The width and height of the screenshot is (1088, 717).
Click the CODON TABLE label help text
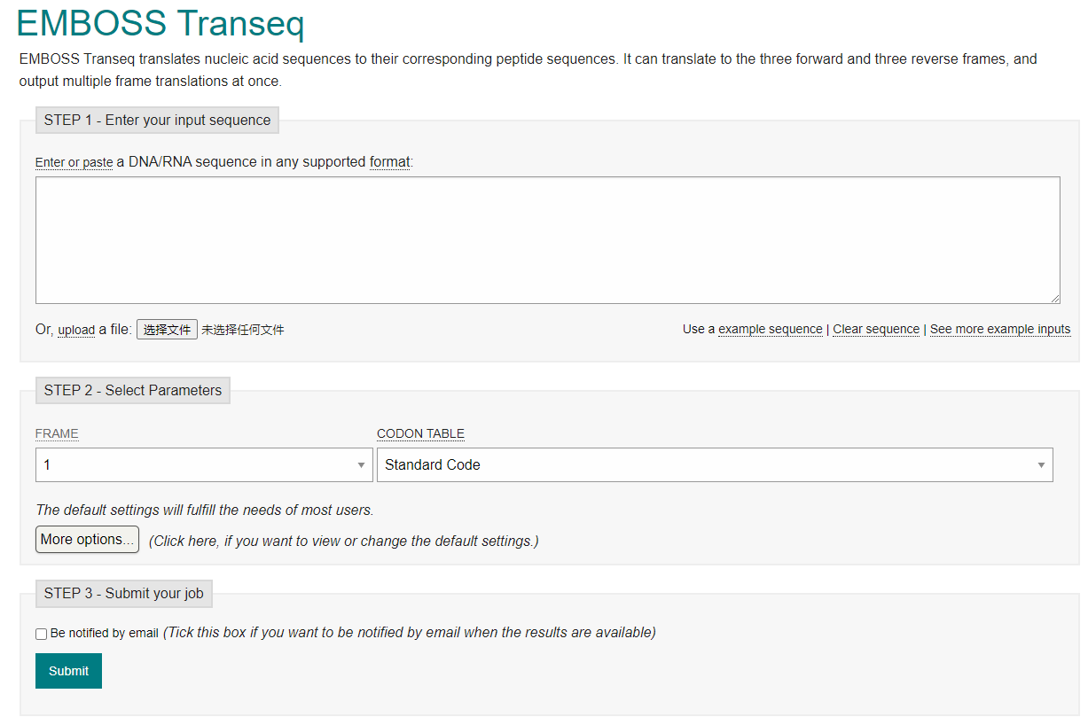420,433
